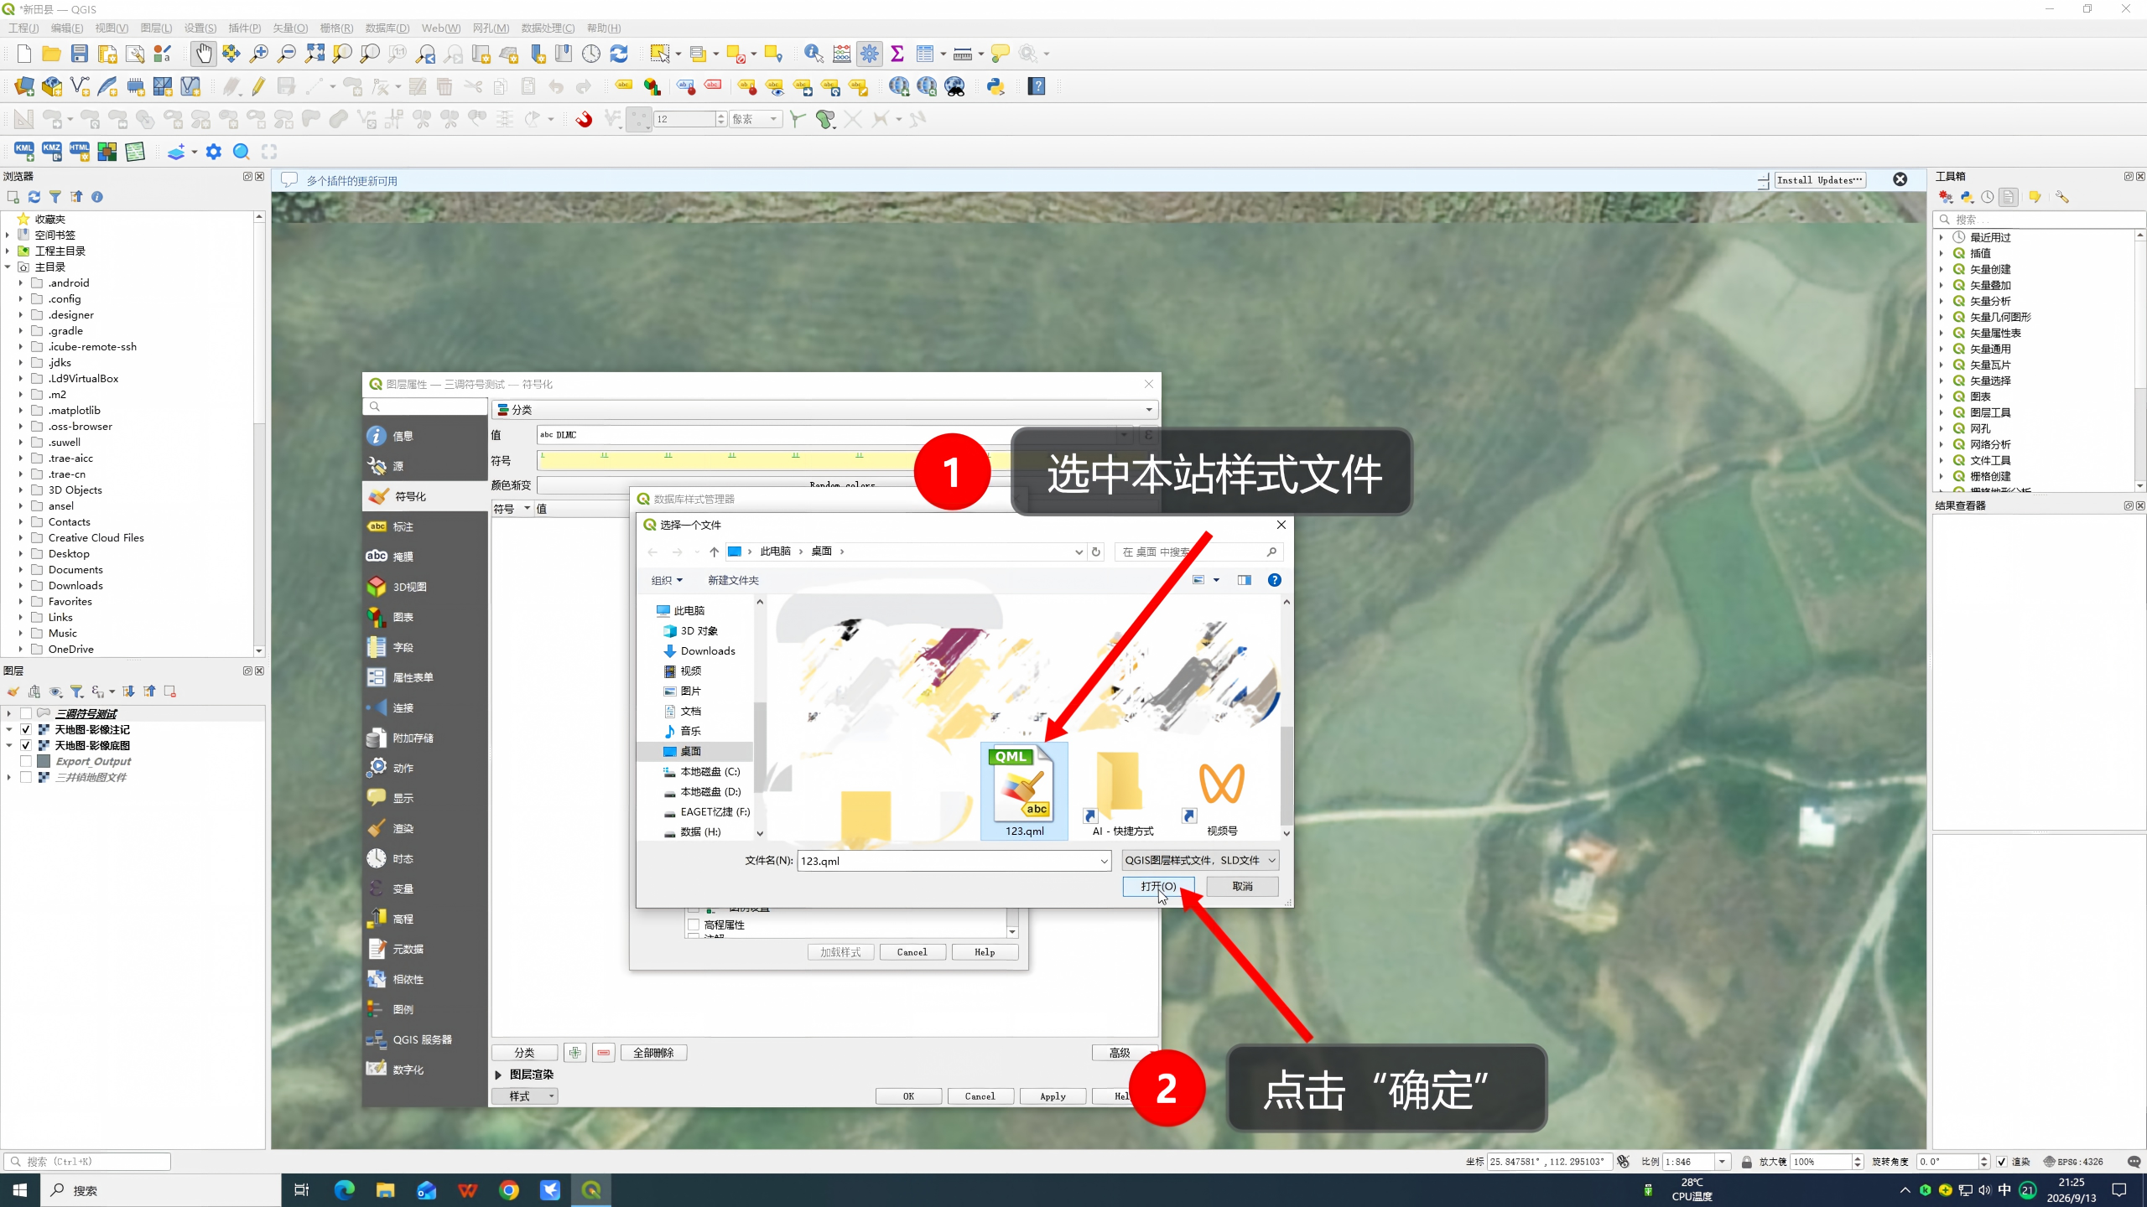The image size is (2147, 1207).
Task: Click 取消 in the file dialog
Action: coord(1242,886)
